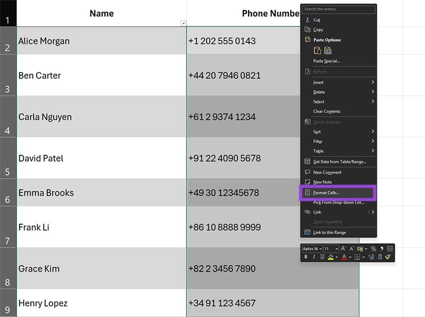Click the Accounting Number Format icon
This screenshot has width=425, height=317.
point(359,248)
